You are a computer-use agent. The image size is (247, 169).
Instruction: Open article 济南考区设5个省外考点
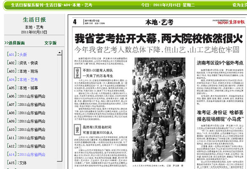[220, 63]
